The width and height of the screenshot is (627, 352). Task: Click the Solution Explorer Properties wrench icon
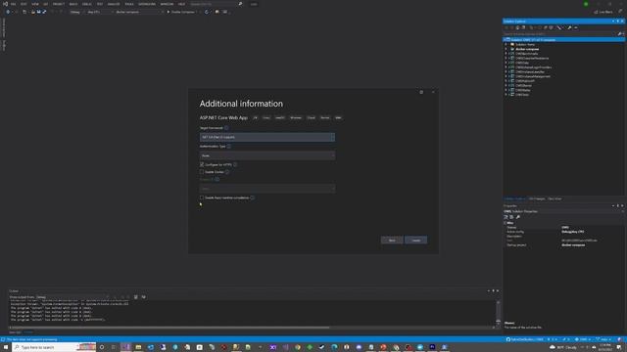point(569,27)
